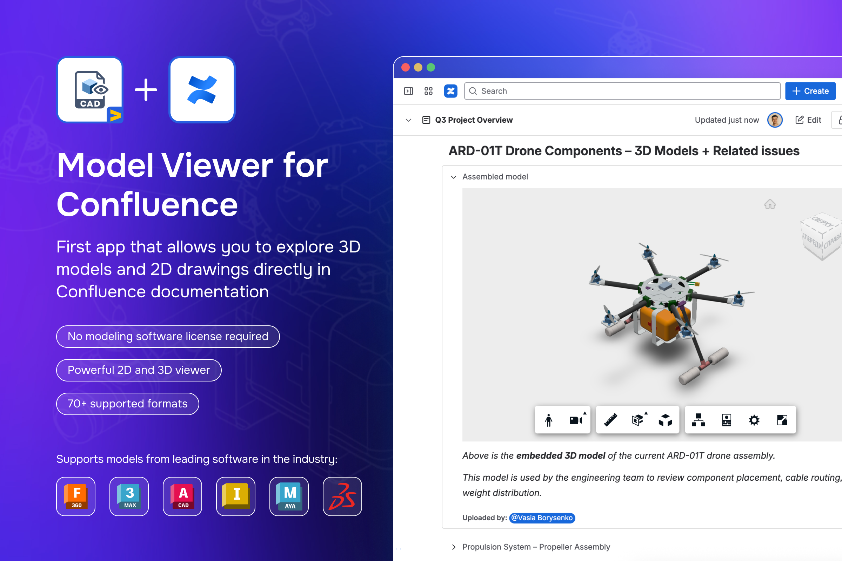Image resolution: width=842 pixels, height=561 pixels.
Task: Click the Explode model cube icon
Action: 665,420
